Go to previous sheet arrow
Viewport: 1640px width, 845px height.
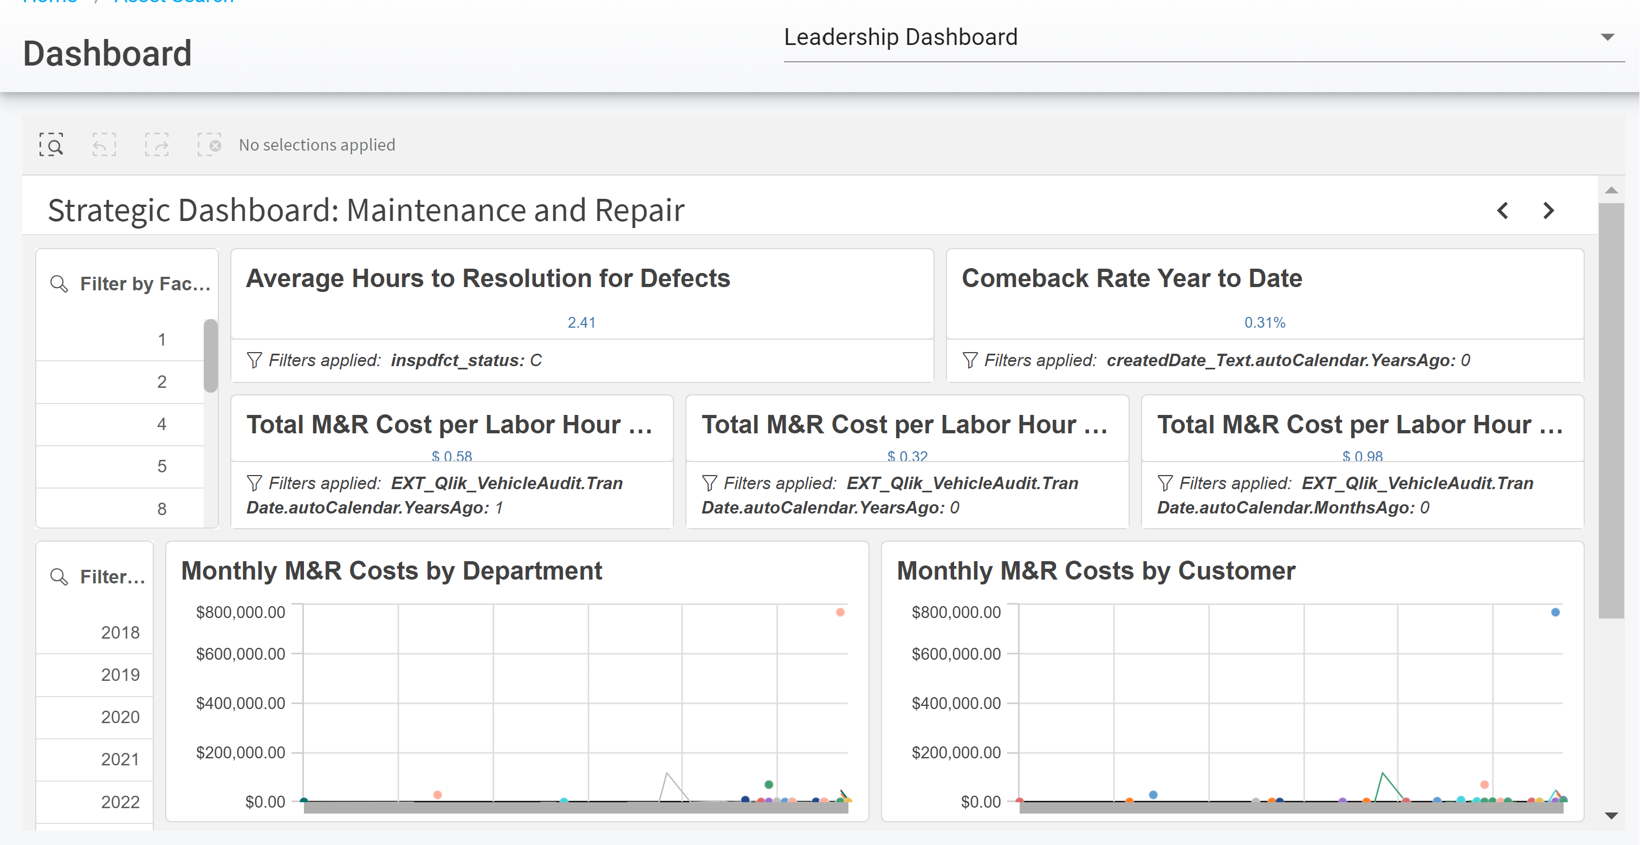[x=1502, y=211]
